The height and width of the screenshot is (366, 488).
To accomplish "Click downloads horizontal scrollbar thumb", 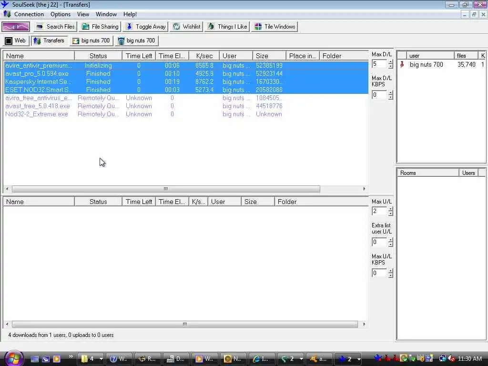I will click(x=166, y=189).
